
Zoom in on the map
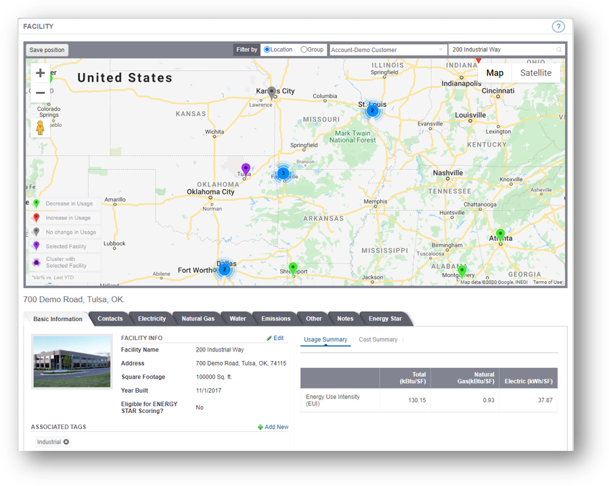(40, 72)
